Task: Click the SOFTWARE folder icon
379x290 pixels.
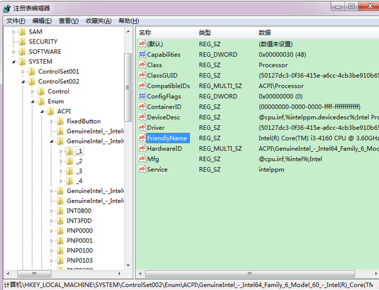Action: [x=22, y=52]
